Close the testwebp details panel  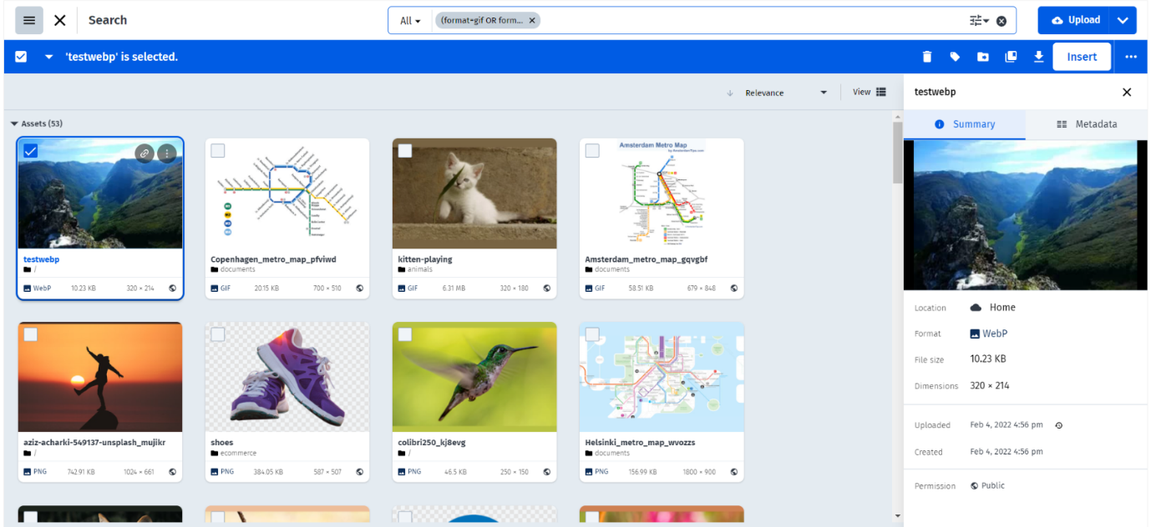pos(1127,93)
